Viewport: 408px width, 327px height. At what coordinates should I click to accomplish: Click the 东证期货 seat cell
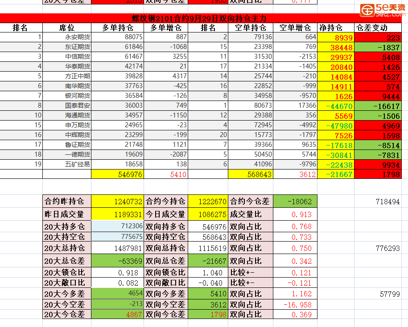pos(67,47)
